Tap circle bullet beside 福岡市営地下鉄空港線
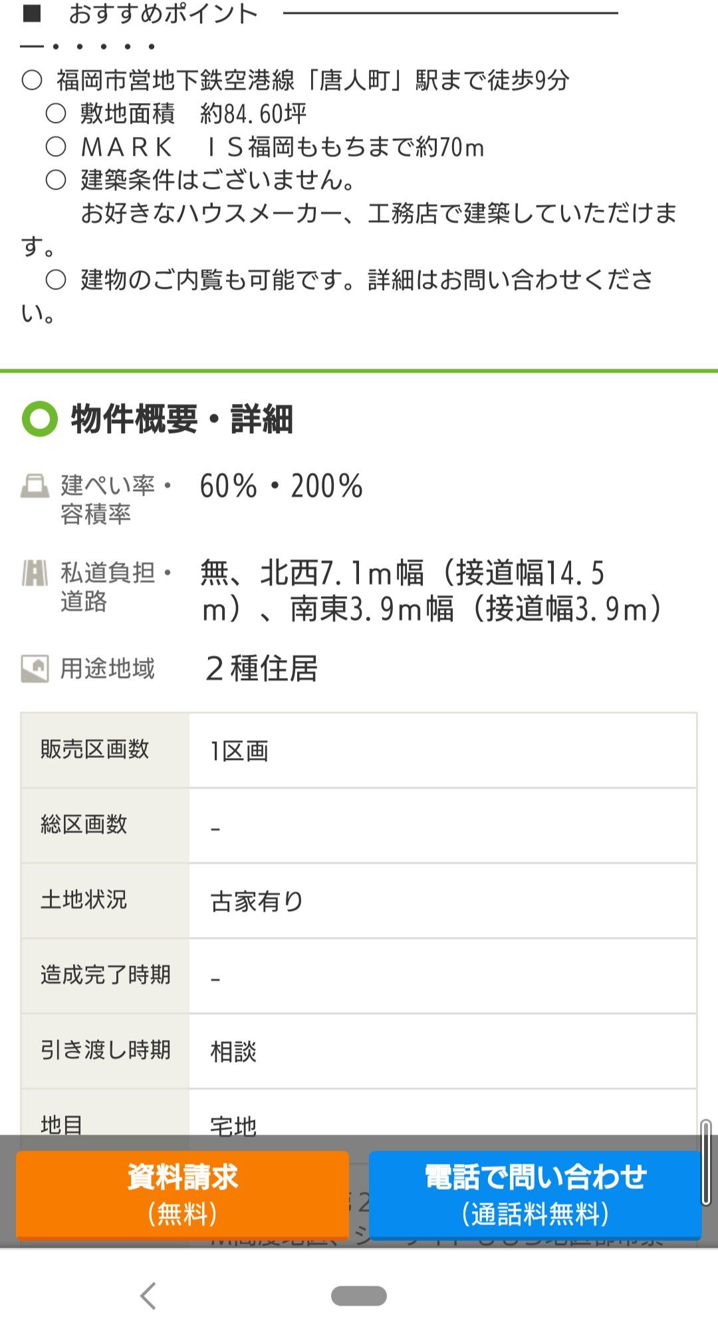Screen dimensions: 718x1331 (x=32, y=81)
